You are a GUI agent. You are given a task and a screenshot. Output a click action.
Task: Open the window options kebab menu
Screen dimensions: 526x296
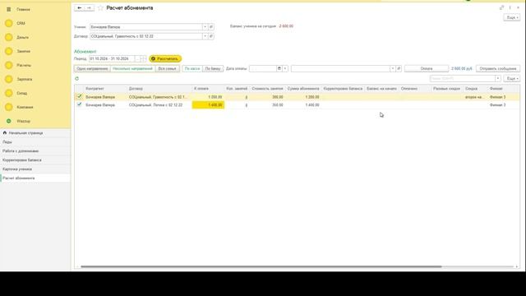point(510,7)
